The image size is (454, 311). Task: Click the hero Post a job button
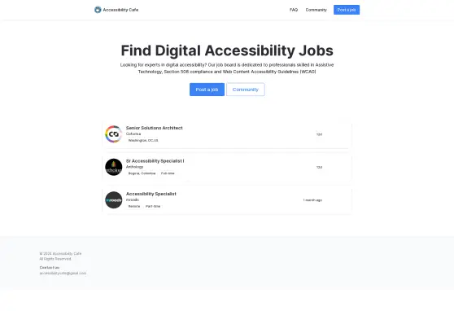coord(207,90)
